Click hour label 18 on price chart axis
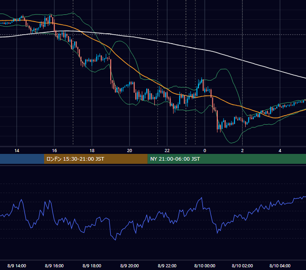This screenshot has width=306, height=270. pos(92,151)
